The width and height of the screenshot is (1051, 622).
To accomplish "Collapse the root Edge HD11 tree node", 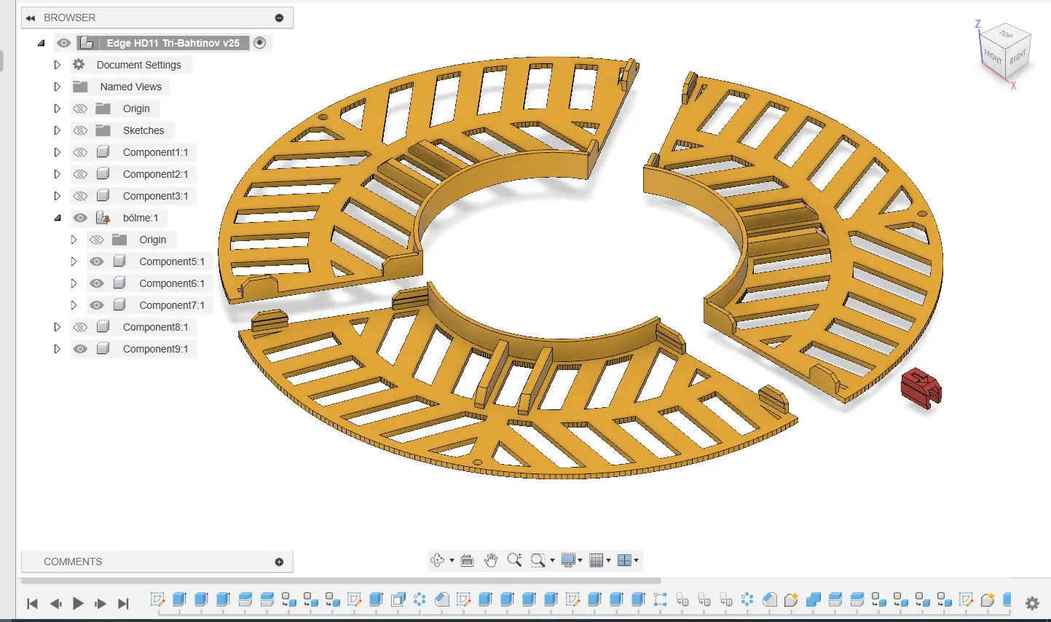I will click(x=42, y=43).
